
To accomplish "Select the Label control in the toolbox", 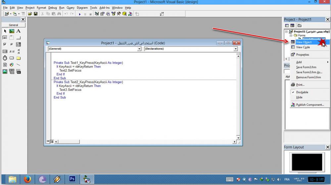I will pos(18,31).
